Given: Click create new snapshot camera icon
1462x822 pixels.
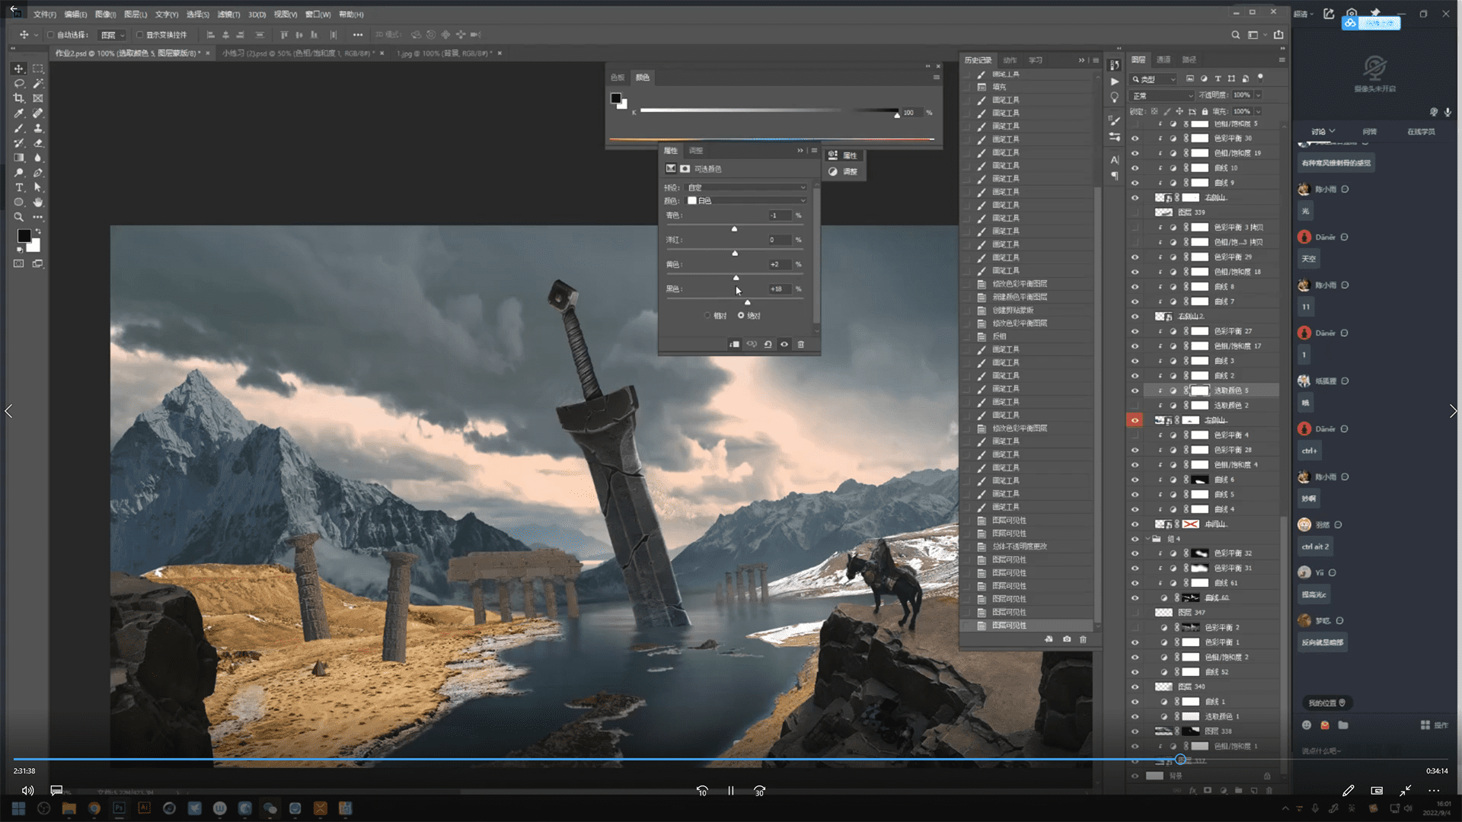Looking at the screenshot, I should pos(1067,639).
